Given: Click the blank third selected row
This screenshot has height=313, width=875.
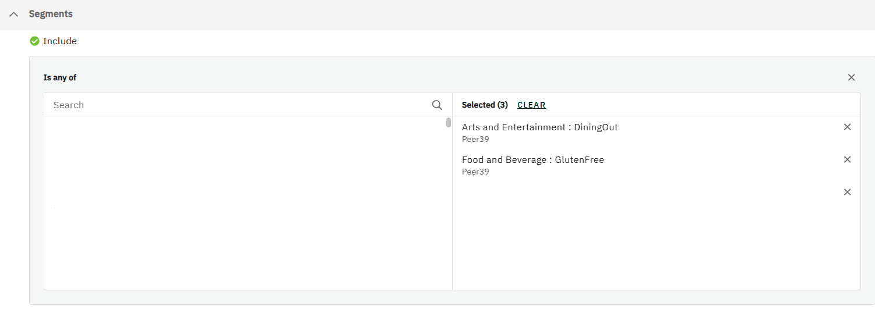Looking at the screenshot, I should (641, 193).
